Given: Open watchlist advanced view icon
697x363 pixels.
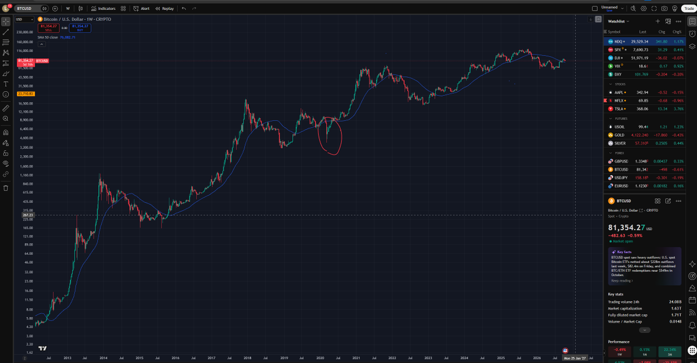Looking at the screenshot, I should (668, 21).
